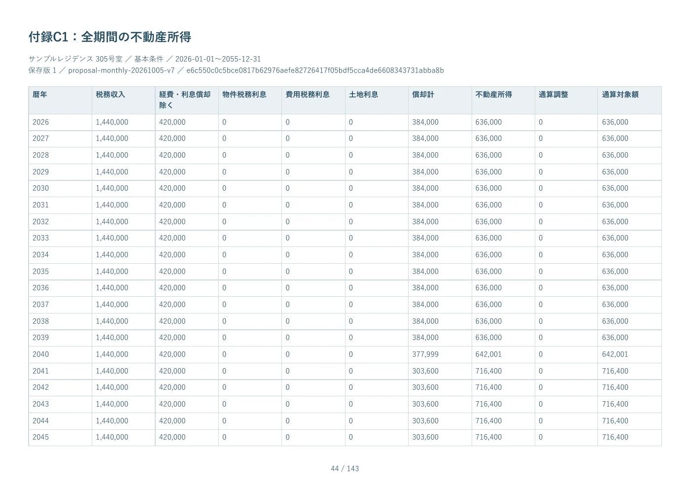Select the 2042 year cell
The image size is (690, 488).
pyautogui.click(x=60, y=387)
